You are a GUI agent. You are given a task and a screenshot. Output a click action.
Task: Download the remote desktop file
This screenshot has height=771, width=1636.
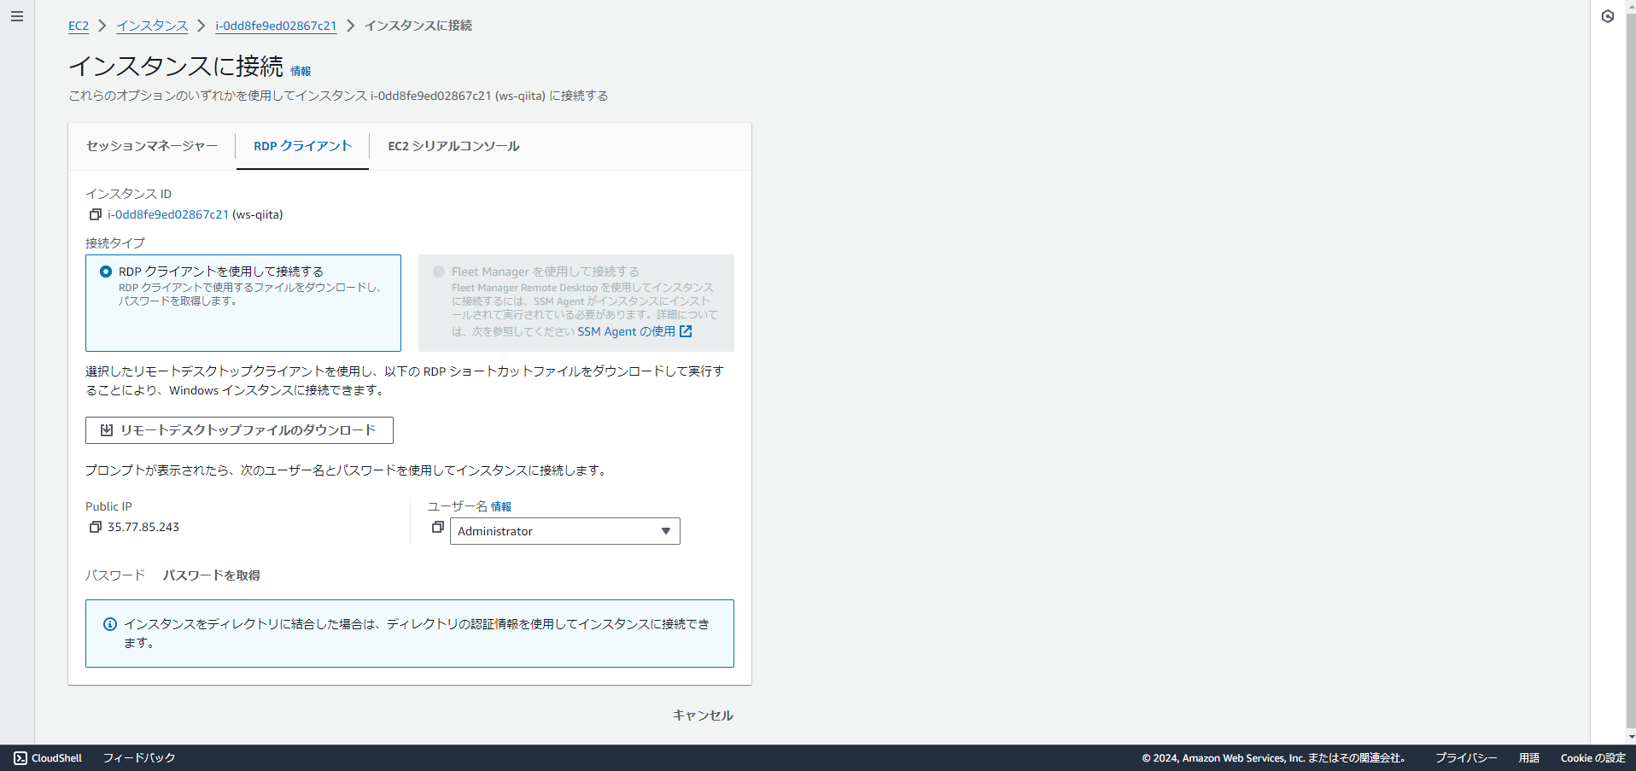click(x=239, y=430)
